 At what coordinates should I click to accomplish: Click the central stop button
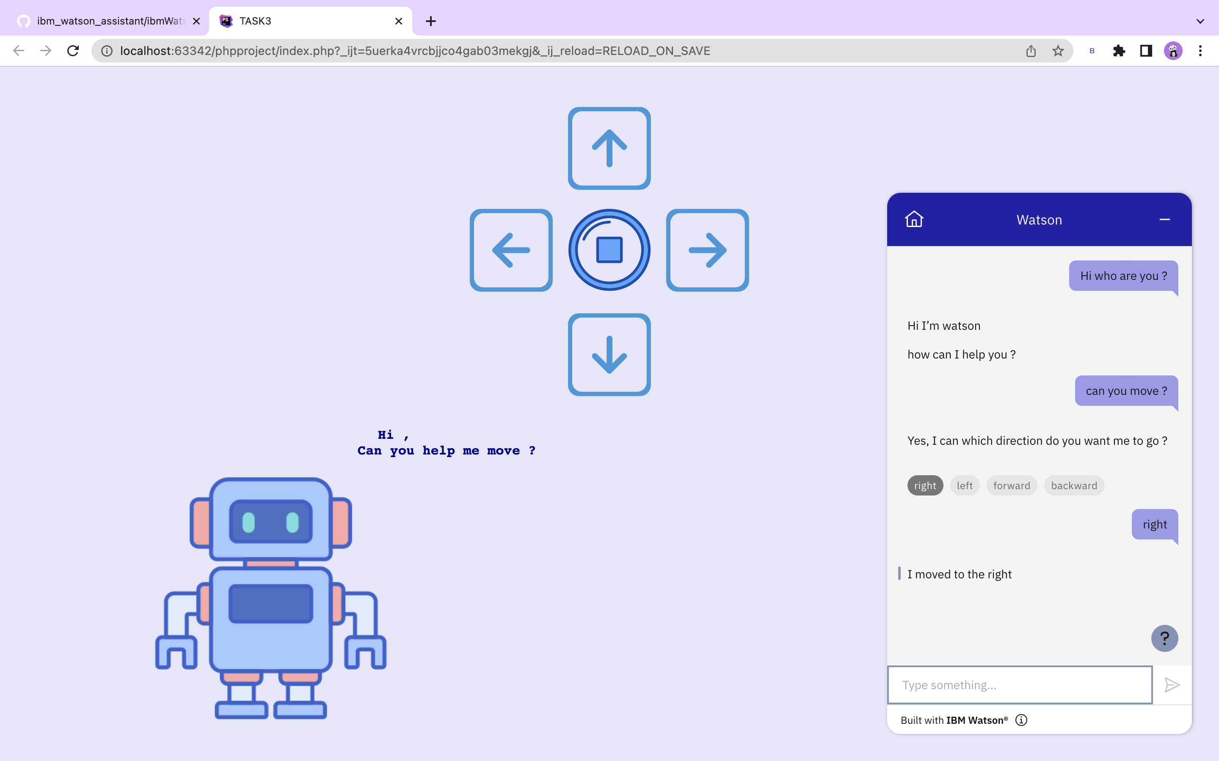click(x=609, y=249)
